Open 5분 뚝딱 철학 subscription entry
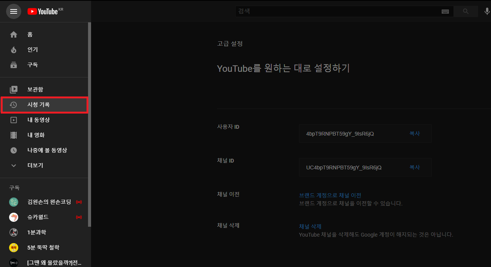The image size is (491, 267). (44, 248)
